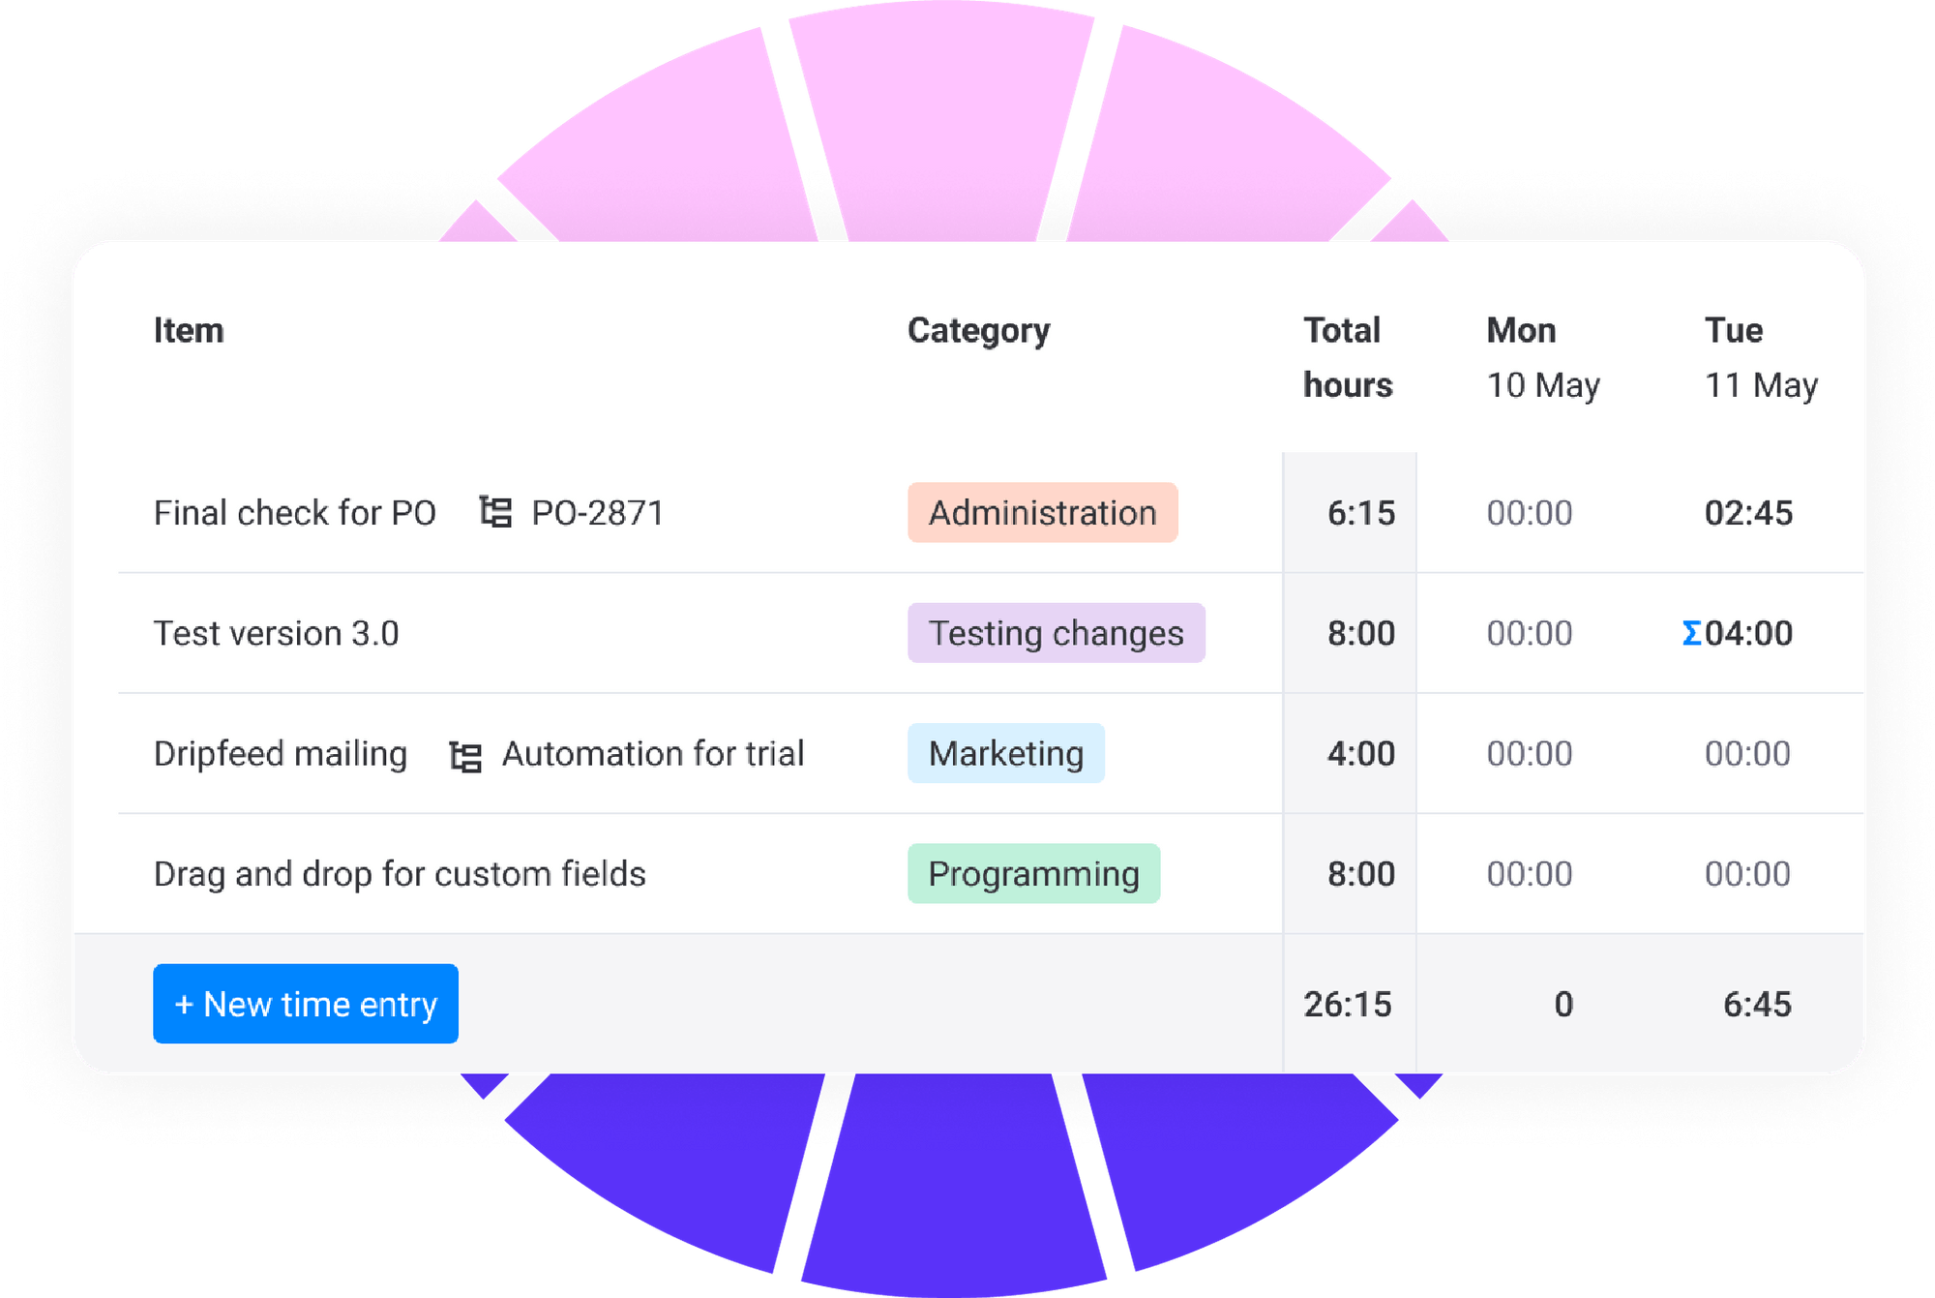Click the Administration category tag
Screen dimensions: 1935x1298
tap(1042, 513)
